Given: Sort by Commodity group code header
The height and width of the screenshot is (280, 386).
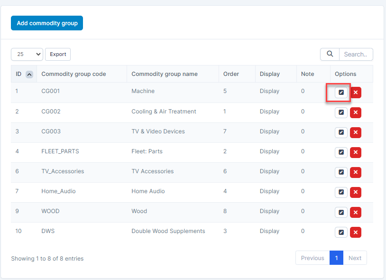Looking at the screenshot, I should coord(74,74).
